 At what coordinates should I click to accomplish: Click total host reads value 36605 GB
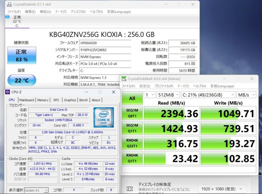[183, 43]
